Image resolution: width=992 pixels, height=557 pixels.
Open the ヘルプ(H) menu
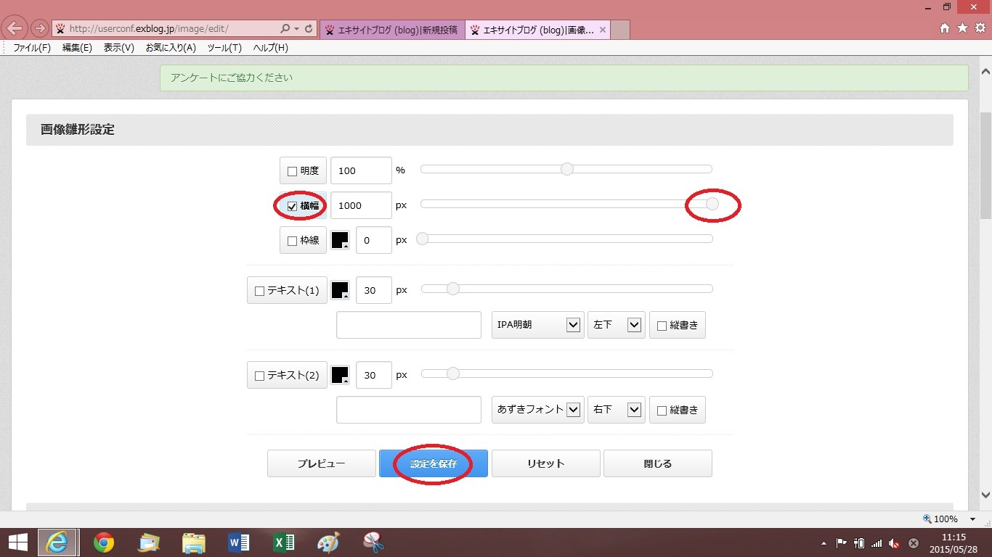(x=270, y=48)
